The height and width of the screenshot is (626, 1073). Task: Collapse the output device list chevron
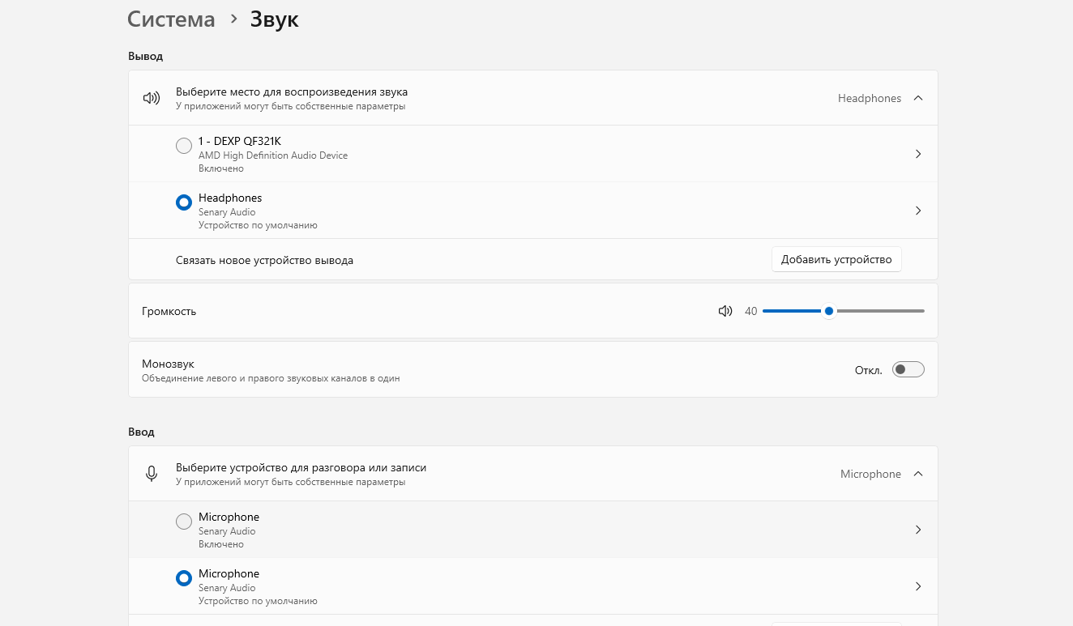[x=917, y=98]
